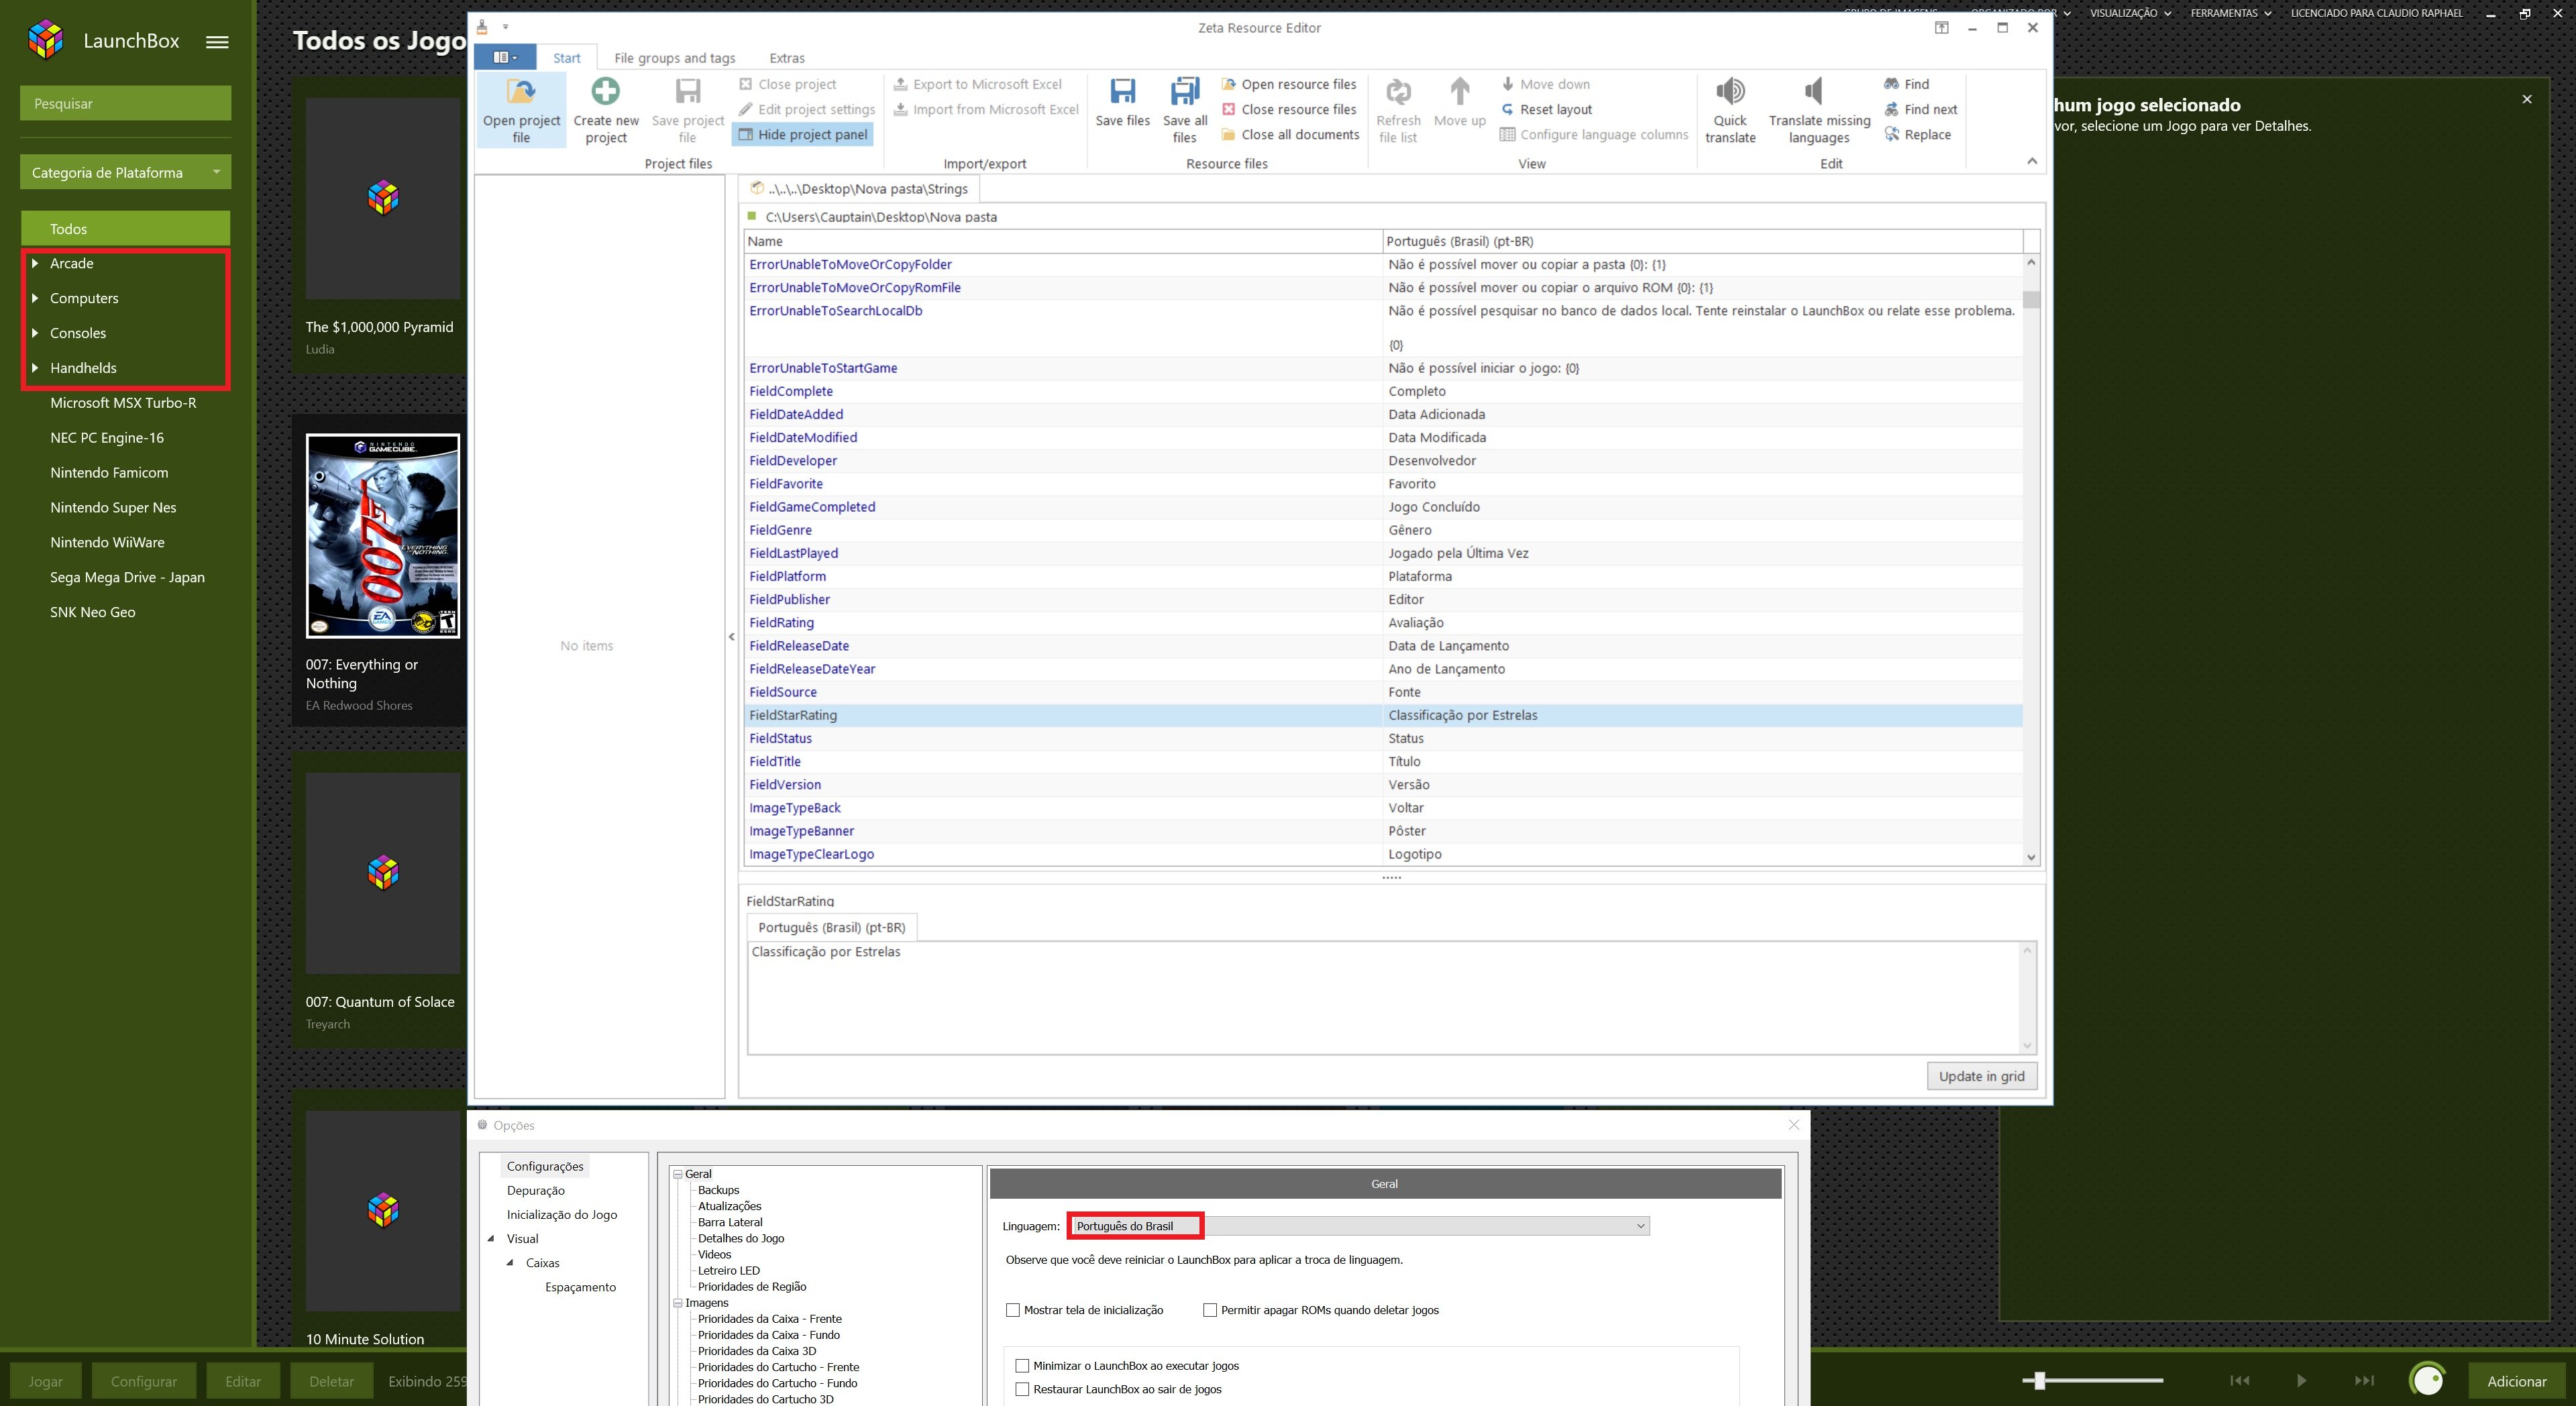Click the LaunchBox Pesquisar search field
Viewport: 2576px width, 1406px height.
125,103
